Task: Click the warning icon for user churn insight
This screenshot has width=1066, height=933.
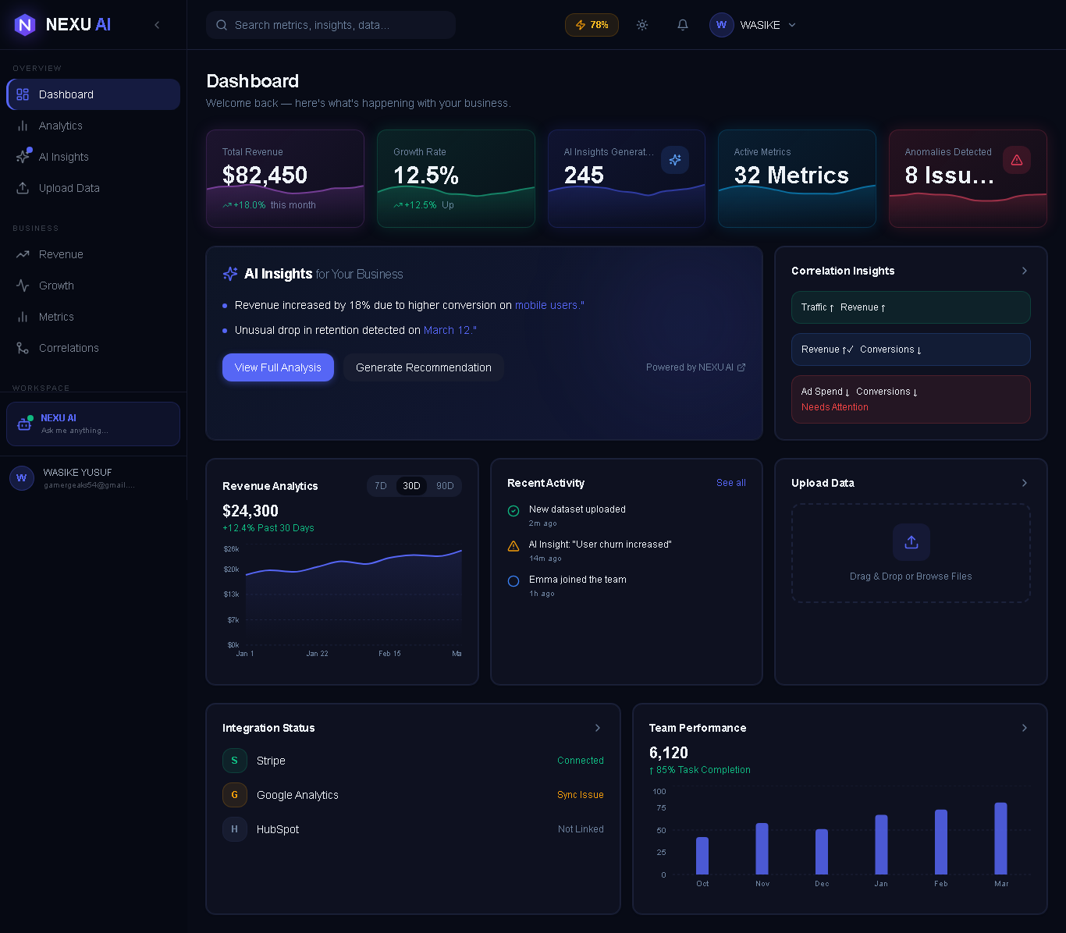Action: click(x=513, y=546)
